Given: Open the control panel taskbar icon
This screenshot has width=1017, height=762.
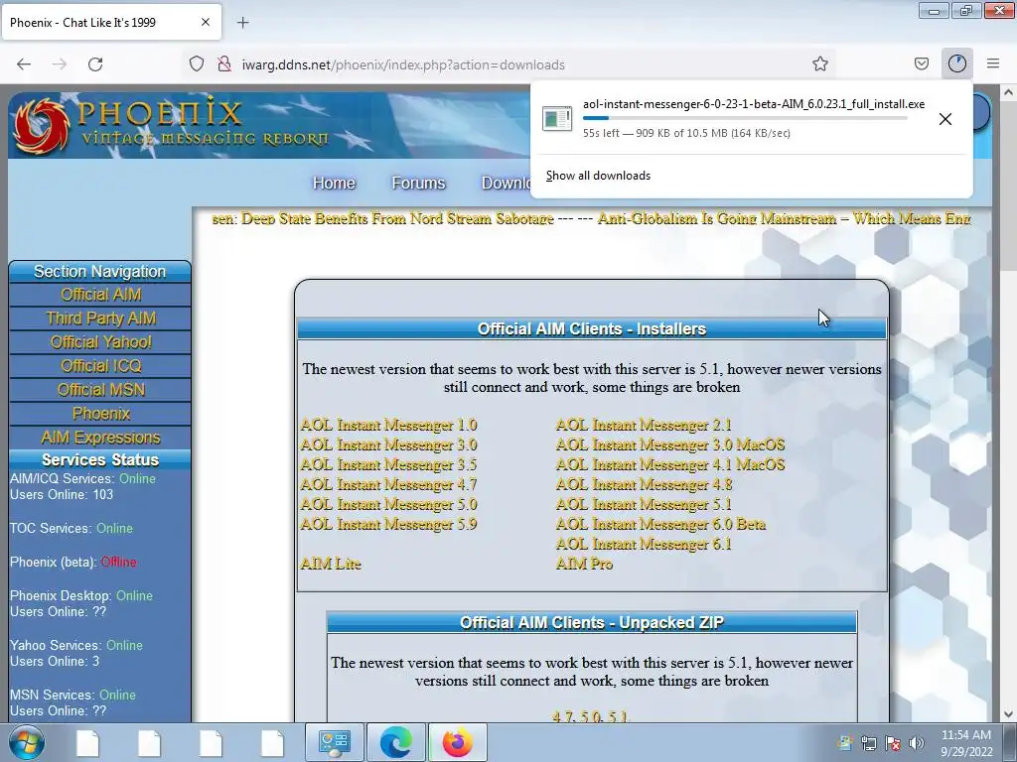Looking at the screenshot, I should click(335, 742).
